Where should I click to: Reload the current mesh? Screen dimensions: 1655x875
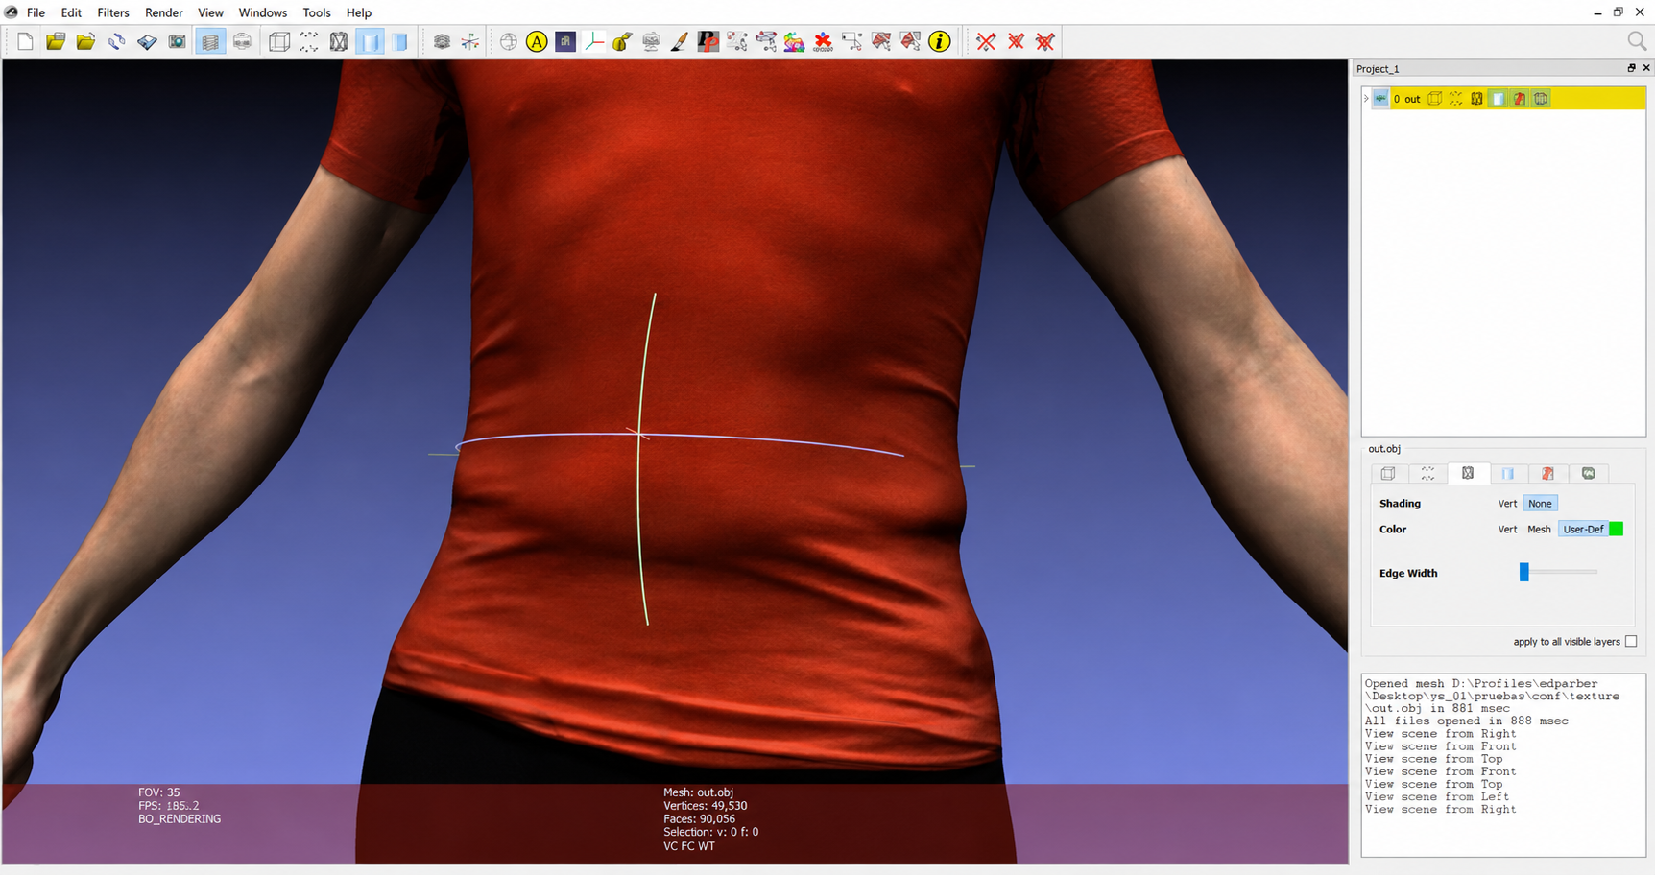pos(117,41)
